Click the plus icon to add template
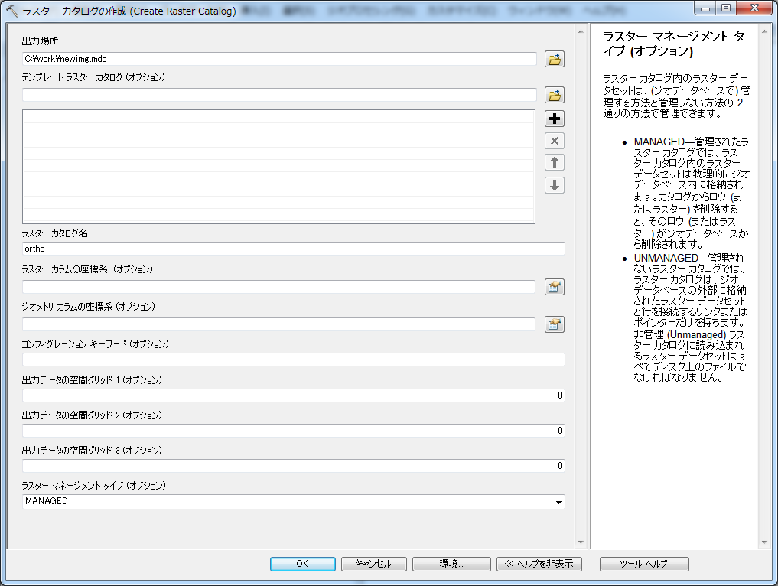The image size is (778, 586). pyautogui.click(x=555, y=119)
